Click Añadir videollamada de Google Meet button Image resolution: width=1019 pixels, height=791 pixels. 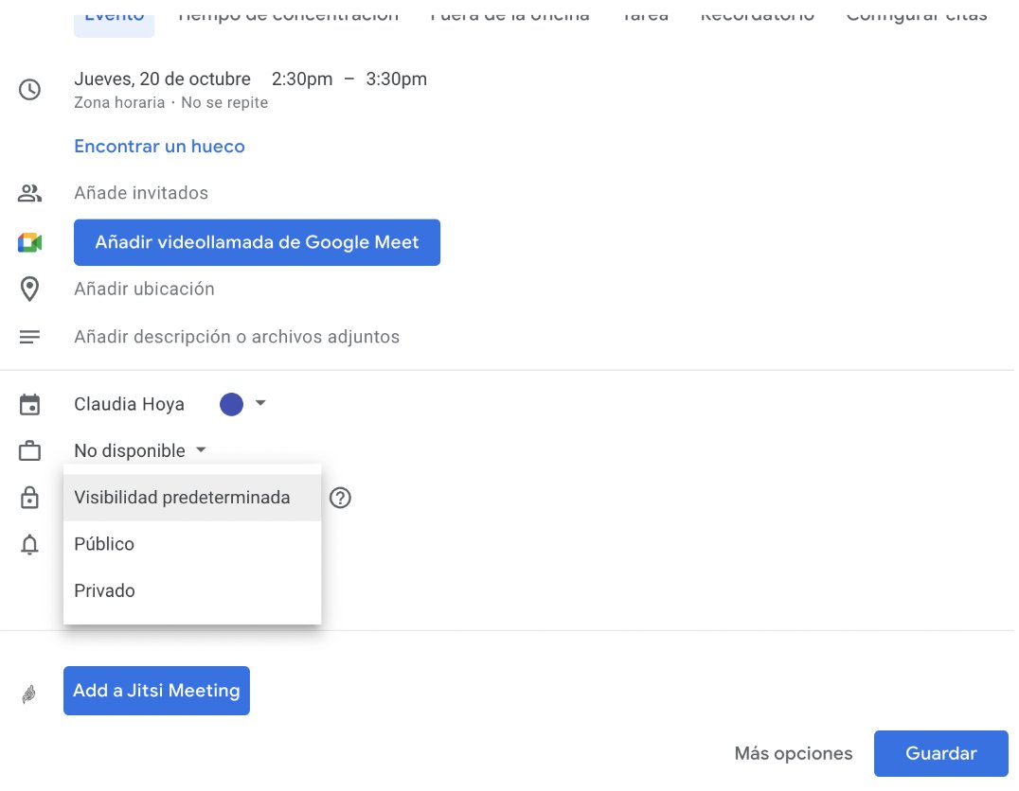[258, 242]
